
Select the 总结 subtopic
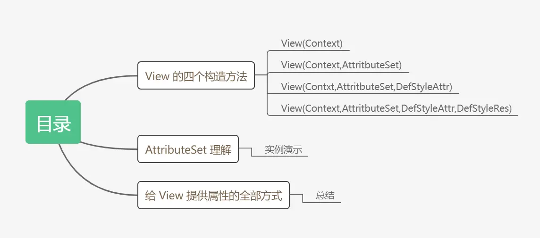325,196
